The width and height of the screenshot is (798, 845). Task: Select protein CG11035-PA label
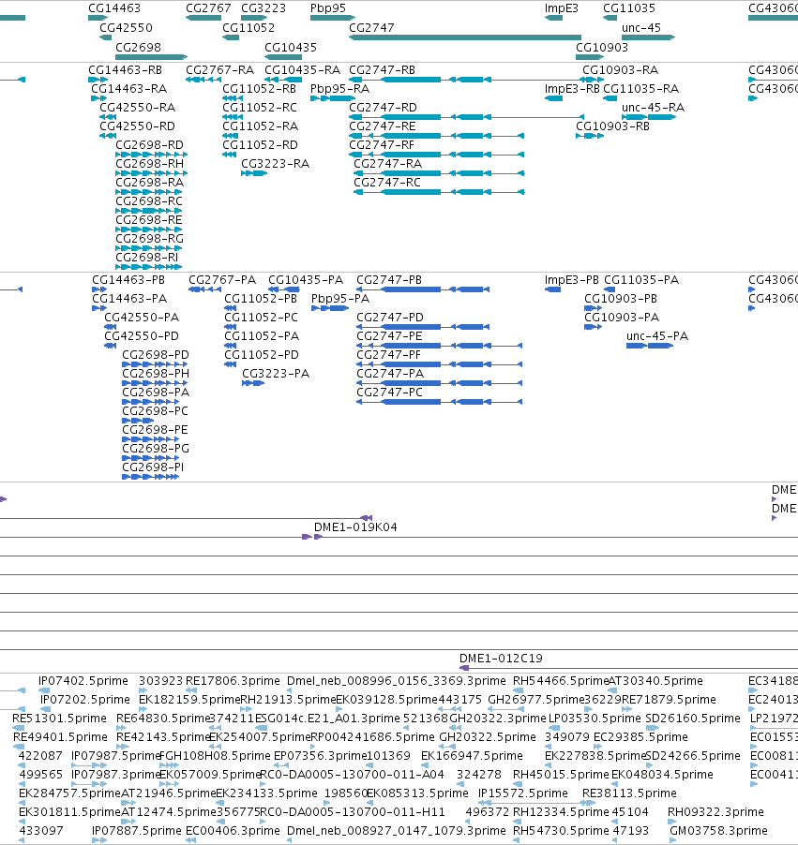pyautogui.click(x=641, y=280)
